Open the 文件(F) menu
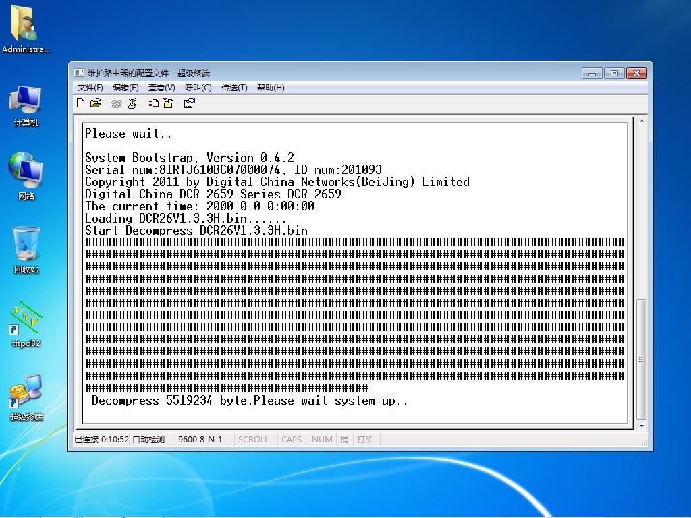 click(x=90, y=88)
